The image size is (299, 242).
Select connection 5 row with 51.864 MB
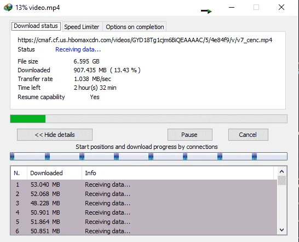point(144,222)
